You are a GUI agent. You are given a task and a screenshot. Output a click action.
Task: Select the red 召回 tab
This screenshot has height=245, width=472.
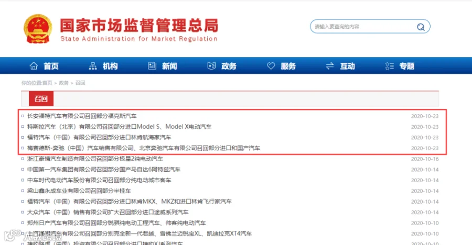point(41,98)
